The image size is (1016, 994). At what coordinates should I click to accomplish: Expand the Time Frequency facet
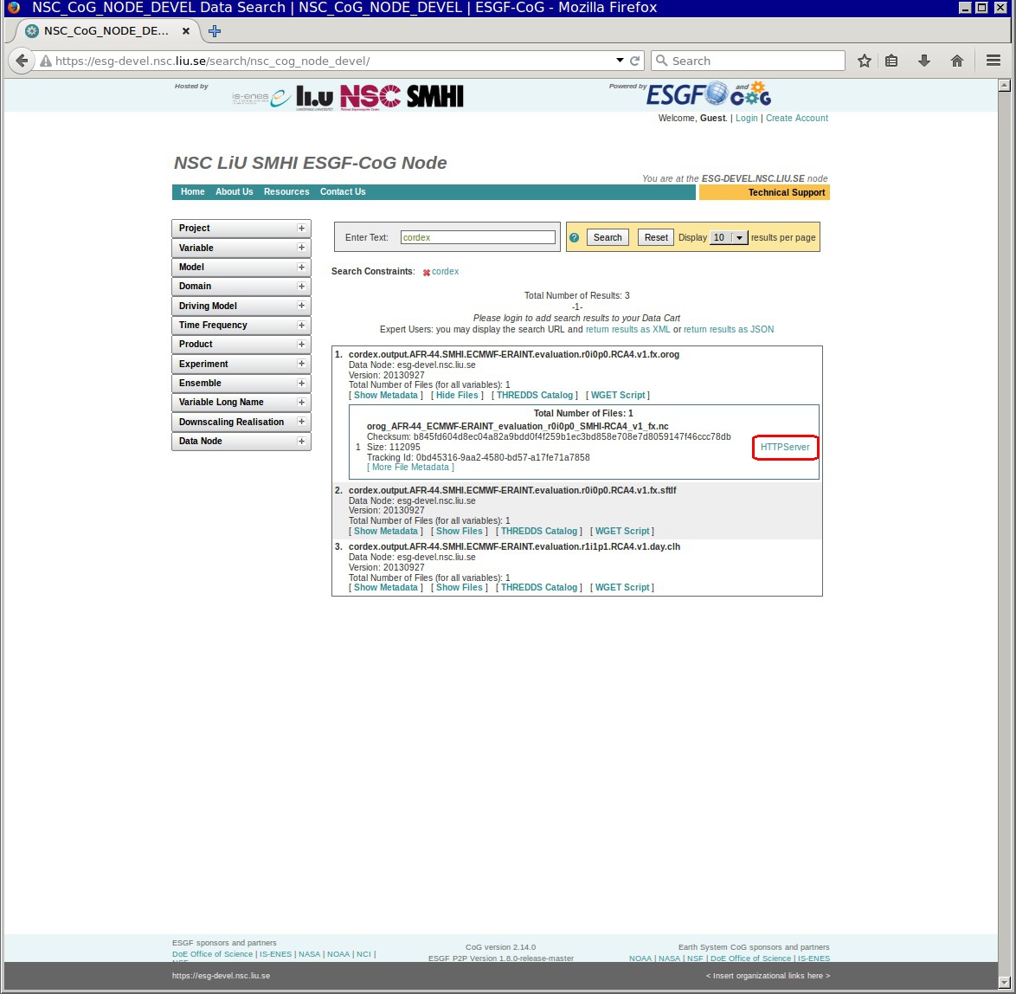[301, 325]
